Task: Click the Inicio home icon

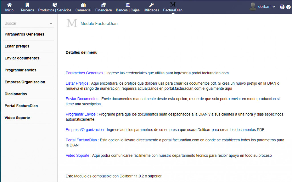Action: click(9, 5)
